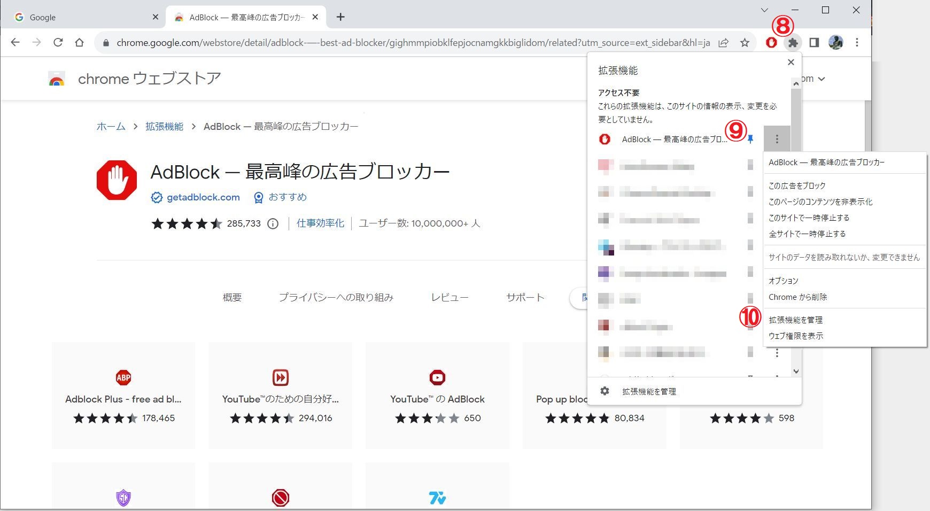This screenshot has height=511, width=930.
Task: Click the おすすめ badge icon
Action: coord(259,198)
